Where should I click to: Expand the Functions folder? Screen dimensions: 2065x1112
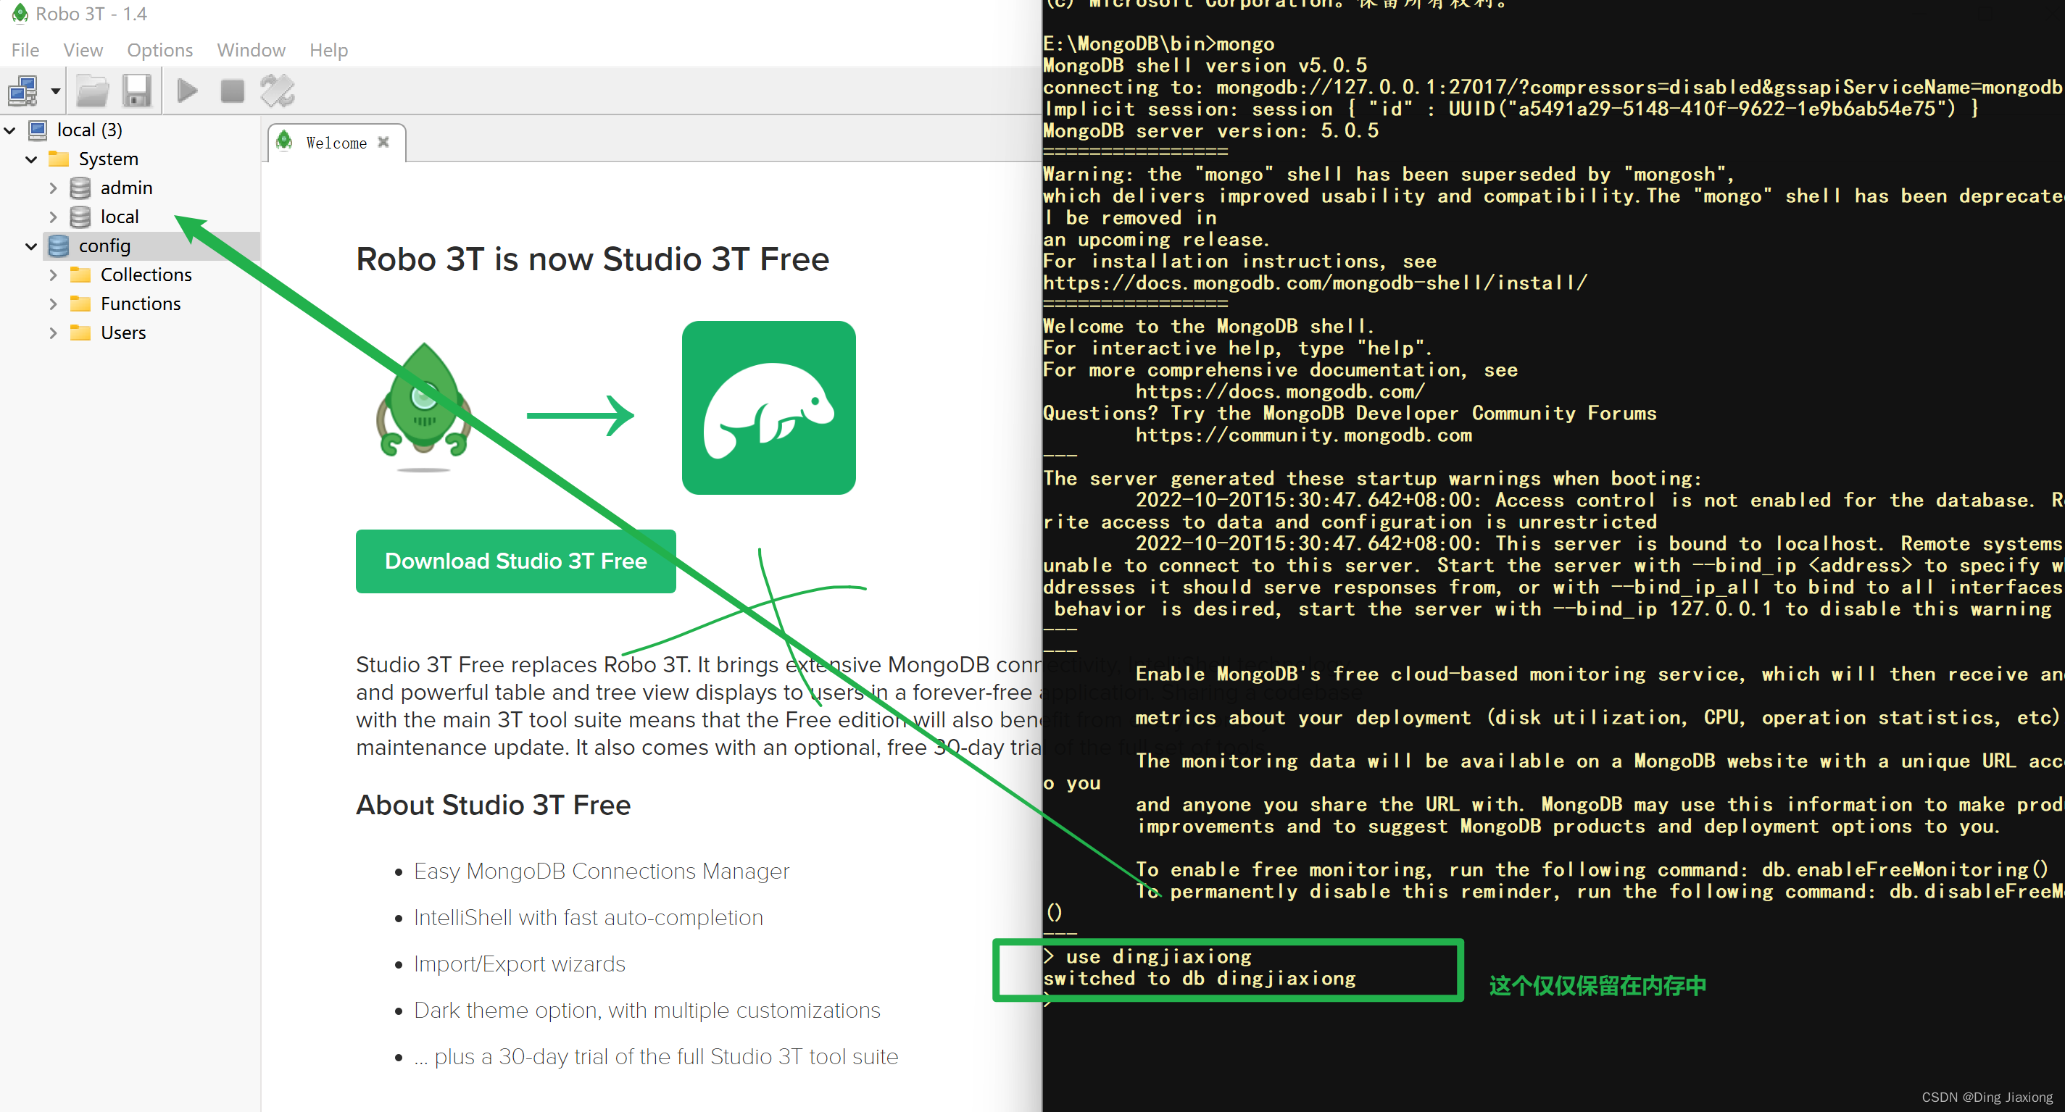click(53, 304)
